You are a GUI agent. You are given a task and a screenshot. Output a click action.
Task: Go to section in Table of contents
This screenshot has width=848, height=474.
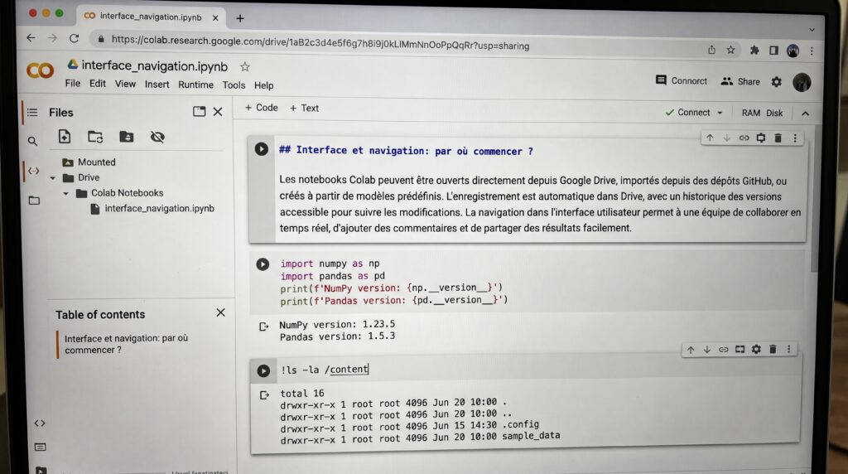(126, 344)
